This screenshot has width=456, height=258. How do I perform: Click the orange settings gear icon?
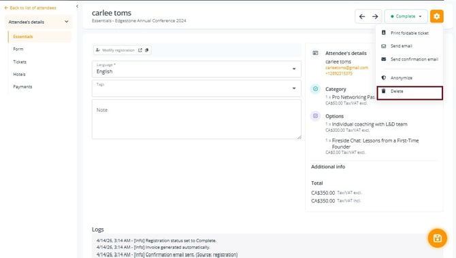point(436,16)
